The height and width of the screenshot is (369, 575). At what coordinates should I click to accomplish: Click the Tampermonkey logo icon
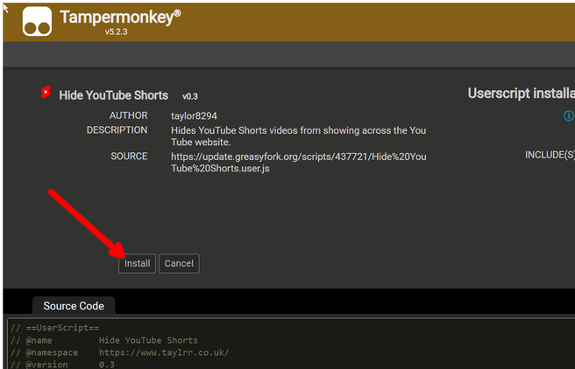click(37, 22)
